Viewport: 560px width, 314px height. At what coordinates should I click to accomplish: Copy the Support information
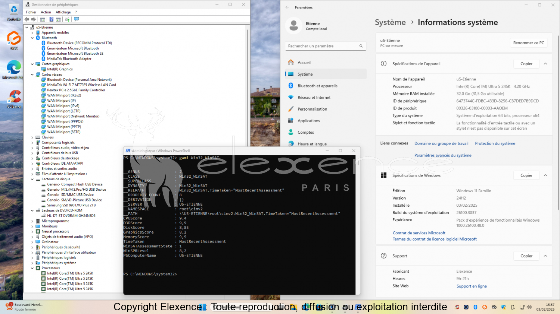point(526,256)
